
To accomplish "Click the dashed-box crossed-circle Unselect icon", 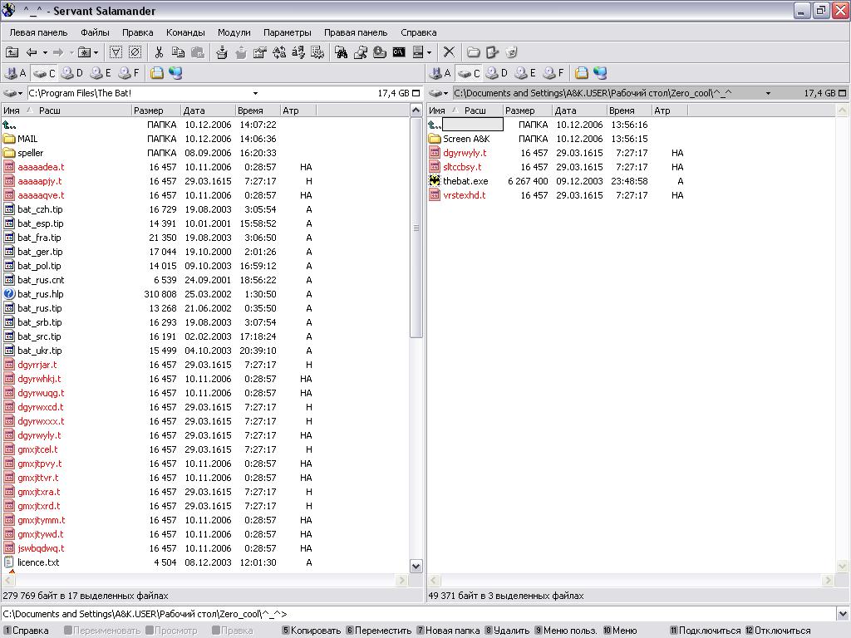I will coord(135,52).
